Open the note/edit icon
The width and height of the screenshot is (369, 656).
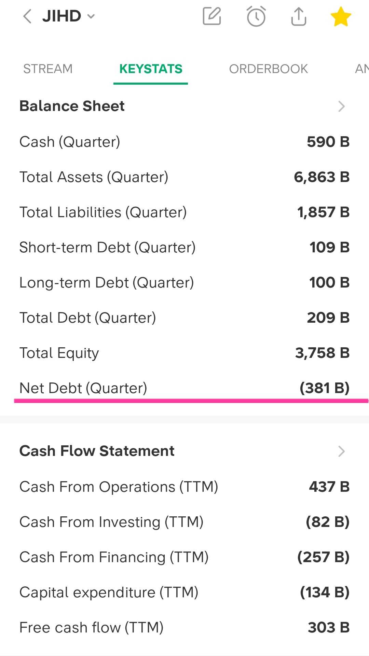[212, 16]
